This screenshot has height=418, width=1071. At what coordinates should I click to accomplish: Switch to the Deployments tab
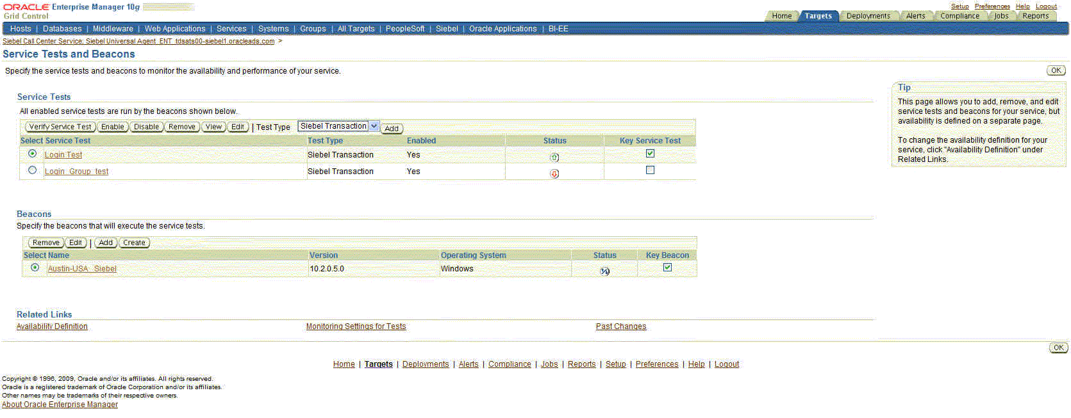[x=868, y=16]
